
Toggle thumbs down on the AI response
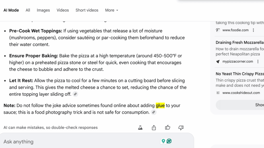click(x=181, y=127)
